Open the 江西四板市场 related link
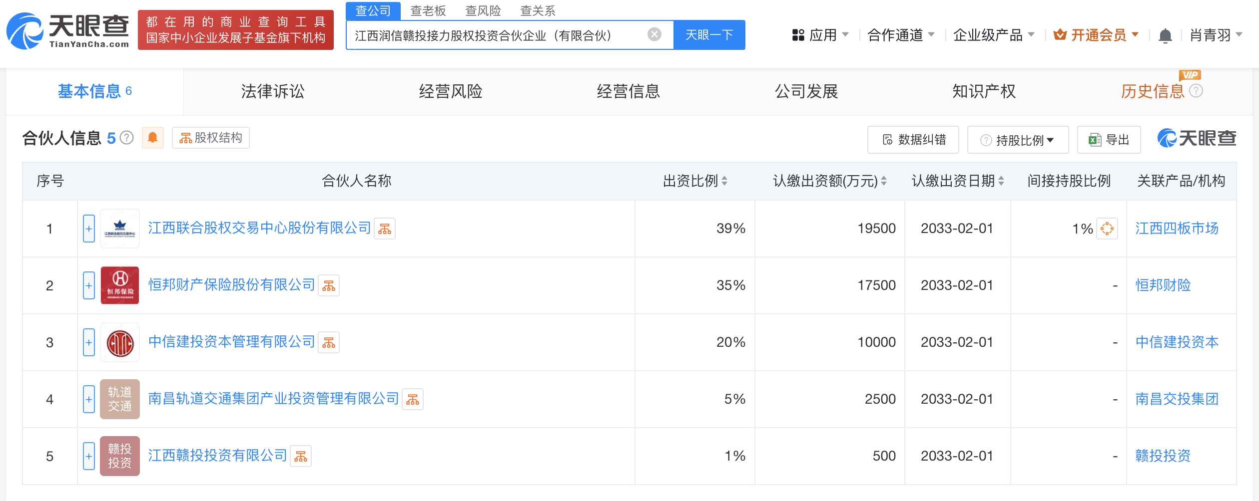Screen dimensions: 1259x501 1177,229
